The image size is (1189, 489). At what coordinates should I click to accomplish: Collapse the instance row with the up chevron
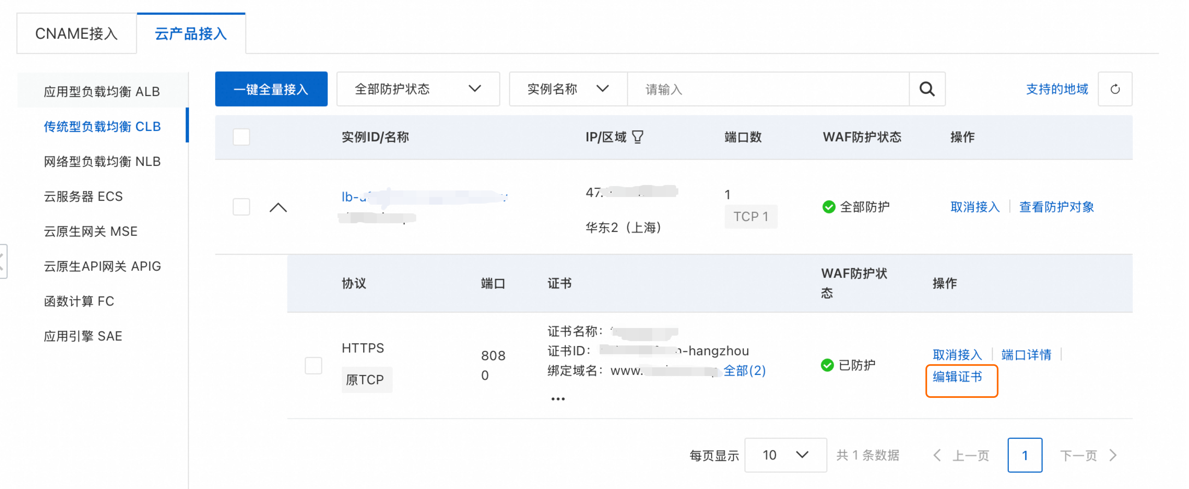pyautogui.click(x=278, y=208)
